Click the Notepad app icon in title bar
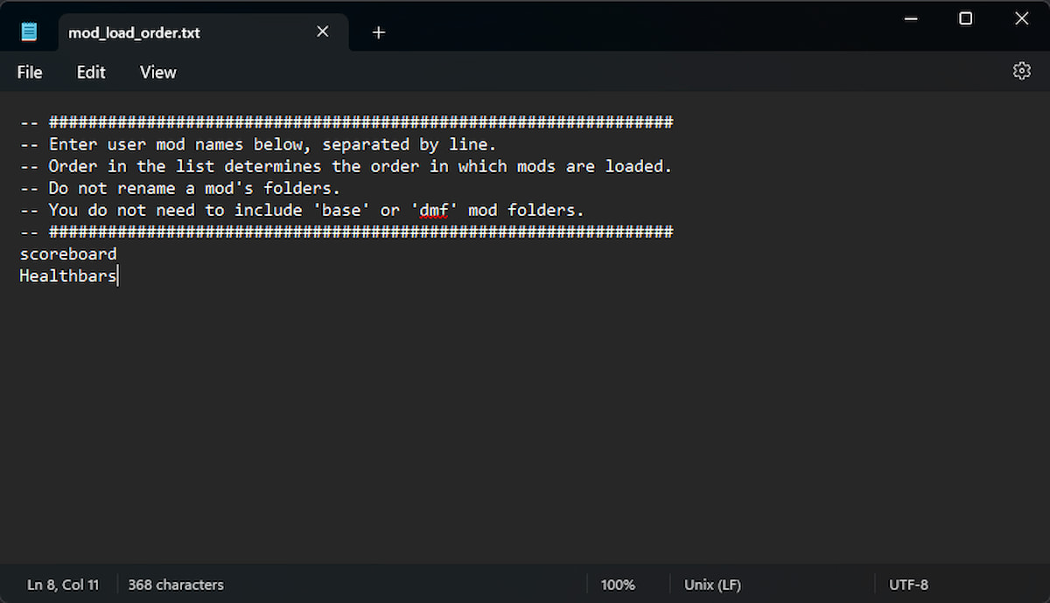 [x=30, y=32]
